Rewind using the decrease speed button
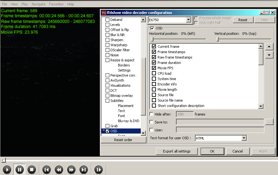 click(x=59, y=170)
